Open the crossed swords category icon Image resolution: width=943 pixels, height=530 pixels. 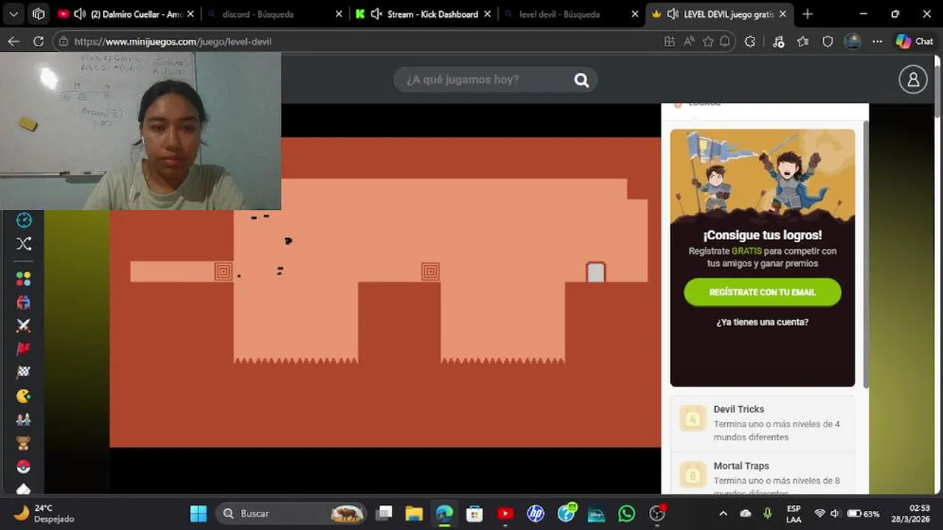pos(24,325)
